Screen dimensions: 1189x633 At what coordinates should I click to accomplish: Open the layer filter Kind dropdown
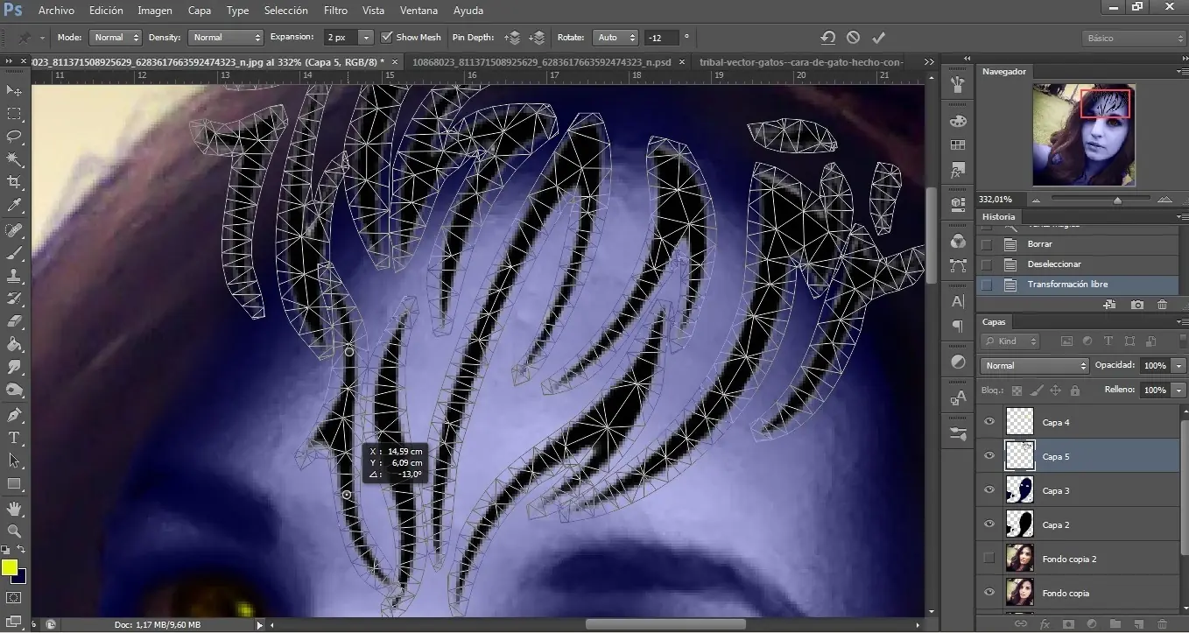tap(1010, 341)
